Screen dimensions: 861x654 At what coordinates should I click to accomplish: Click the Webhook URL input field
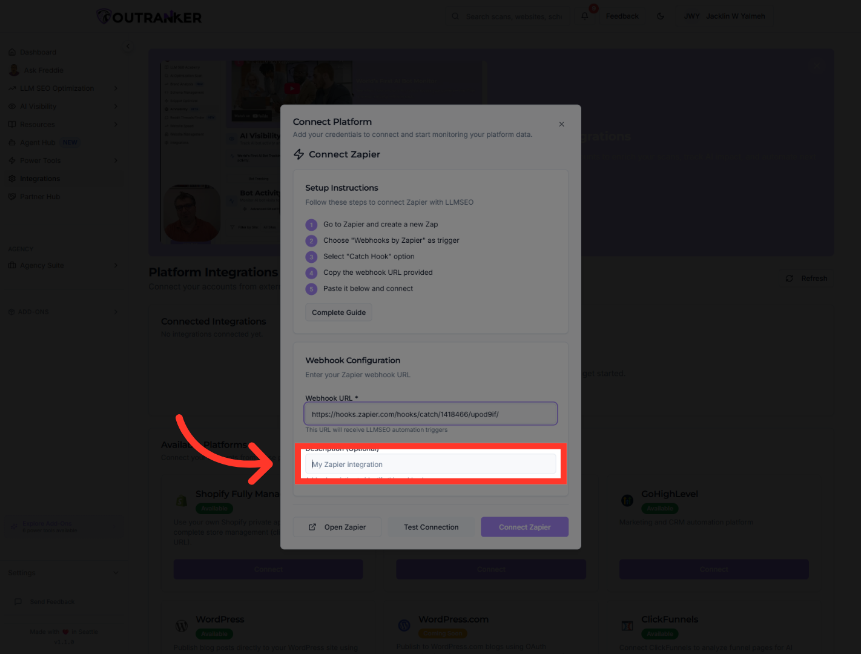tap(431, 414)
